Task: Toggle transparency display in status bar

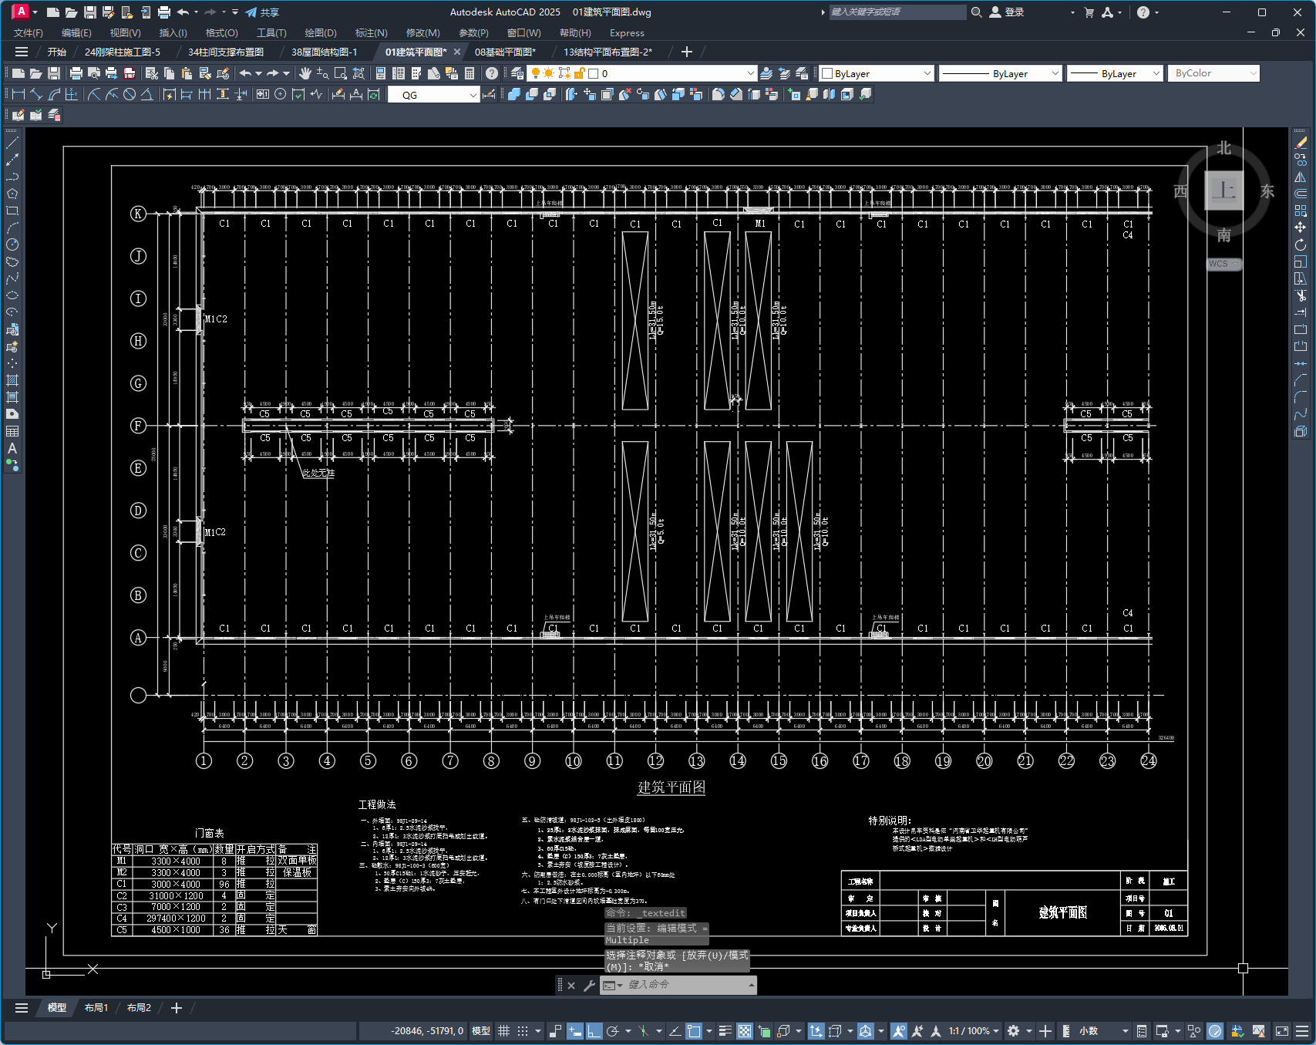Action: click(745, 1031)
